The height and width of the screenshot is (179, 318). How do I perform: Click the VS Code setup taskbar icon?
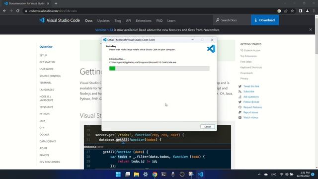(200, 175)
